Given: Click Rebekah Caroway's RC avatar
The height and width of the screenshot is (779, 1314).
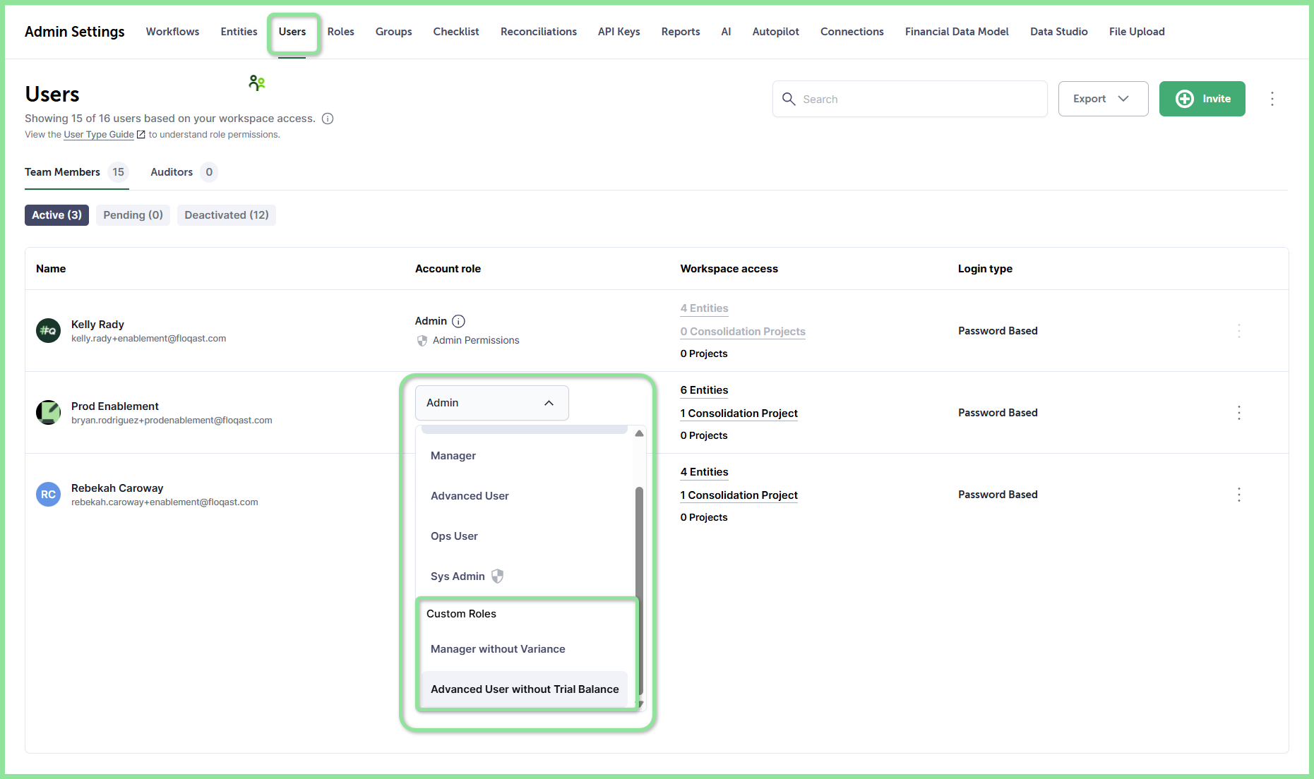Looking at the screenshot, I should (x=48, y=494).
